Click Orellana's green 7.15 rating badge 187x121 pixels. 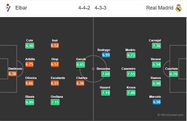coord(55,102)
